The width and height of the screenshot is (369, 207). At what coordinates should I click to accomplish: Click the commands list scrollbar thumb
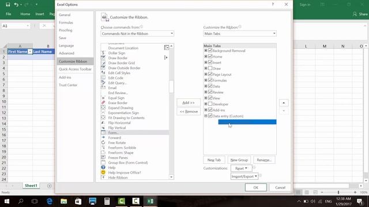coord(171,87)
